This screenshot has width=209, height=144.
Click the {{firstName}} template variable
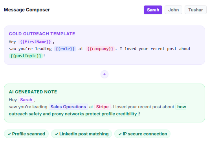[35, 42]
